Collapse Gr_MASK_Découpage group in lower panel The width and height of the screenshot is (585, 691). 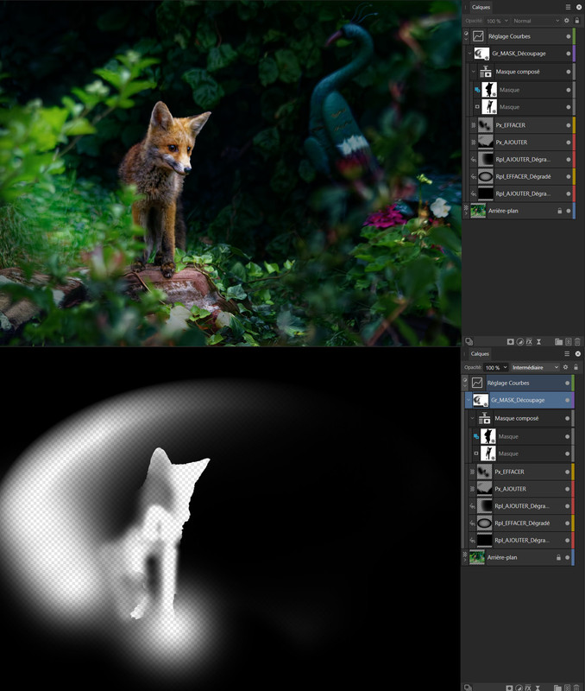(x=469, y=400)
